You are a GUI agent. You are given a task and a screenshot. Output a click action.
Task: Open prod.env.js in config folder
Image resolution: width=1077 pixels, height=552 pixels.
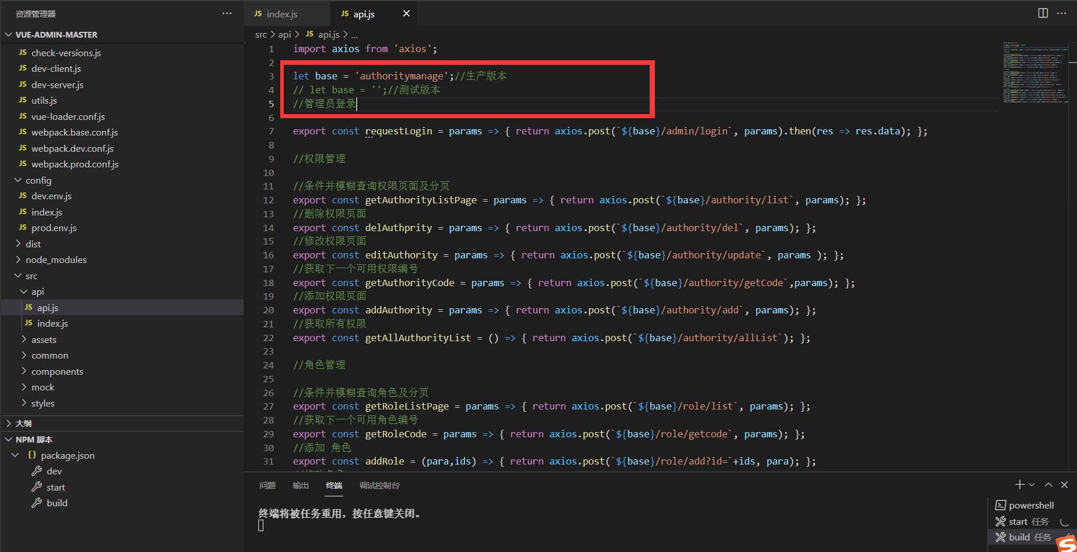click(54, 228)
